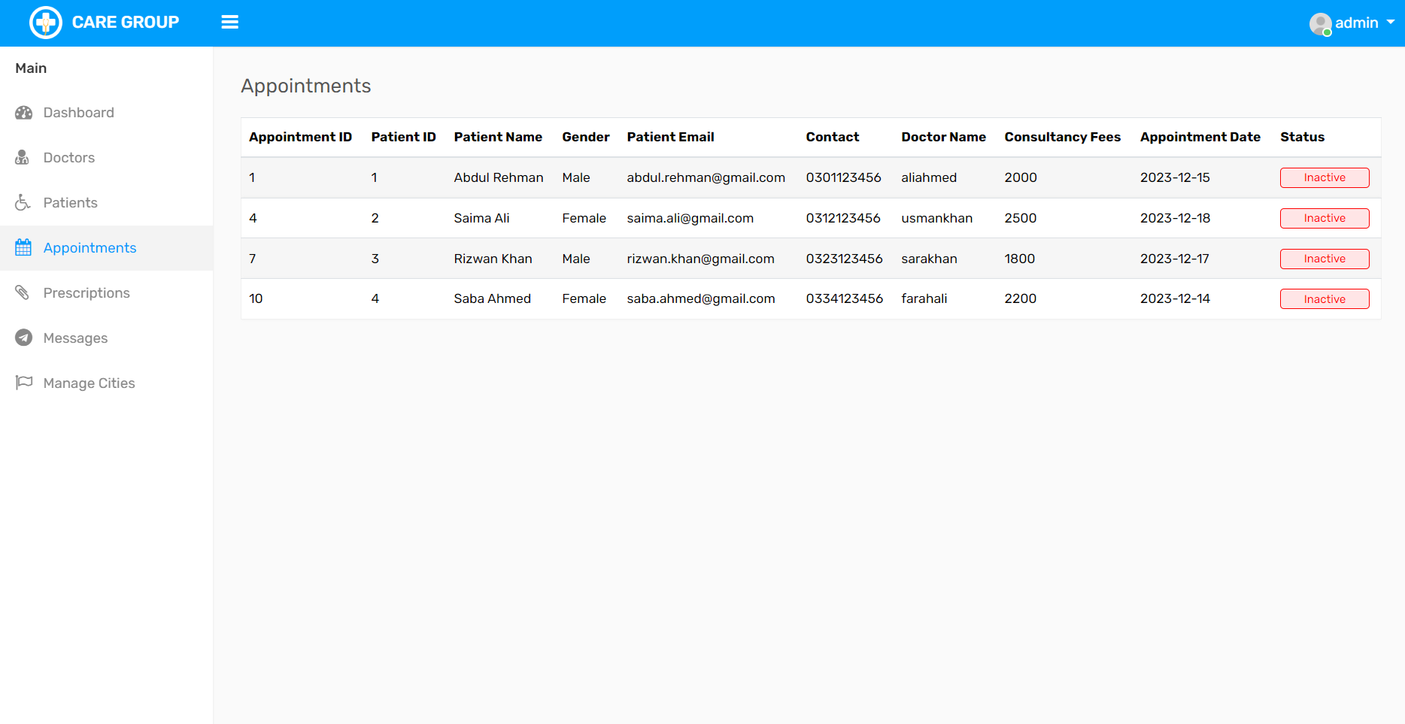Click the Manage Cities flag icon
This screenshot has height=724, width=1405.
pos(24,383)
